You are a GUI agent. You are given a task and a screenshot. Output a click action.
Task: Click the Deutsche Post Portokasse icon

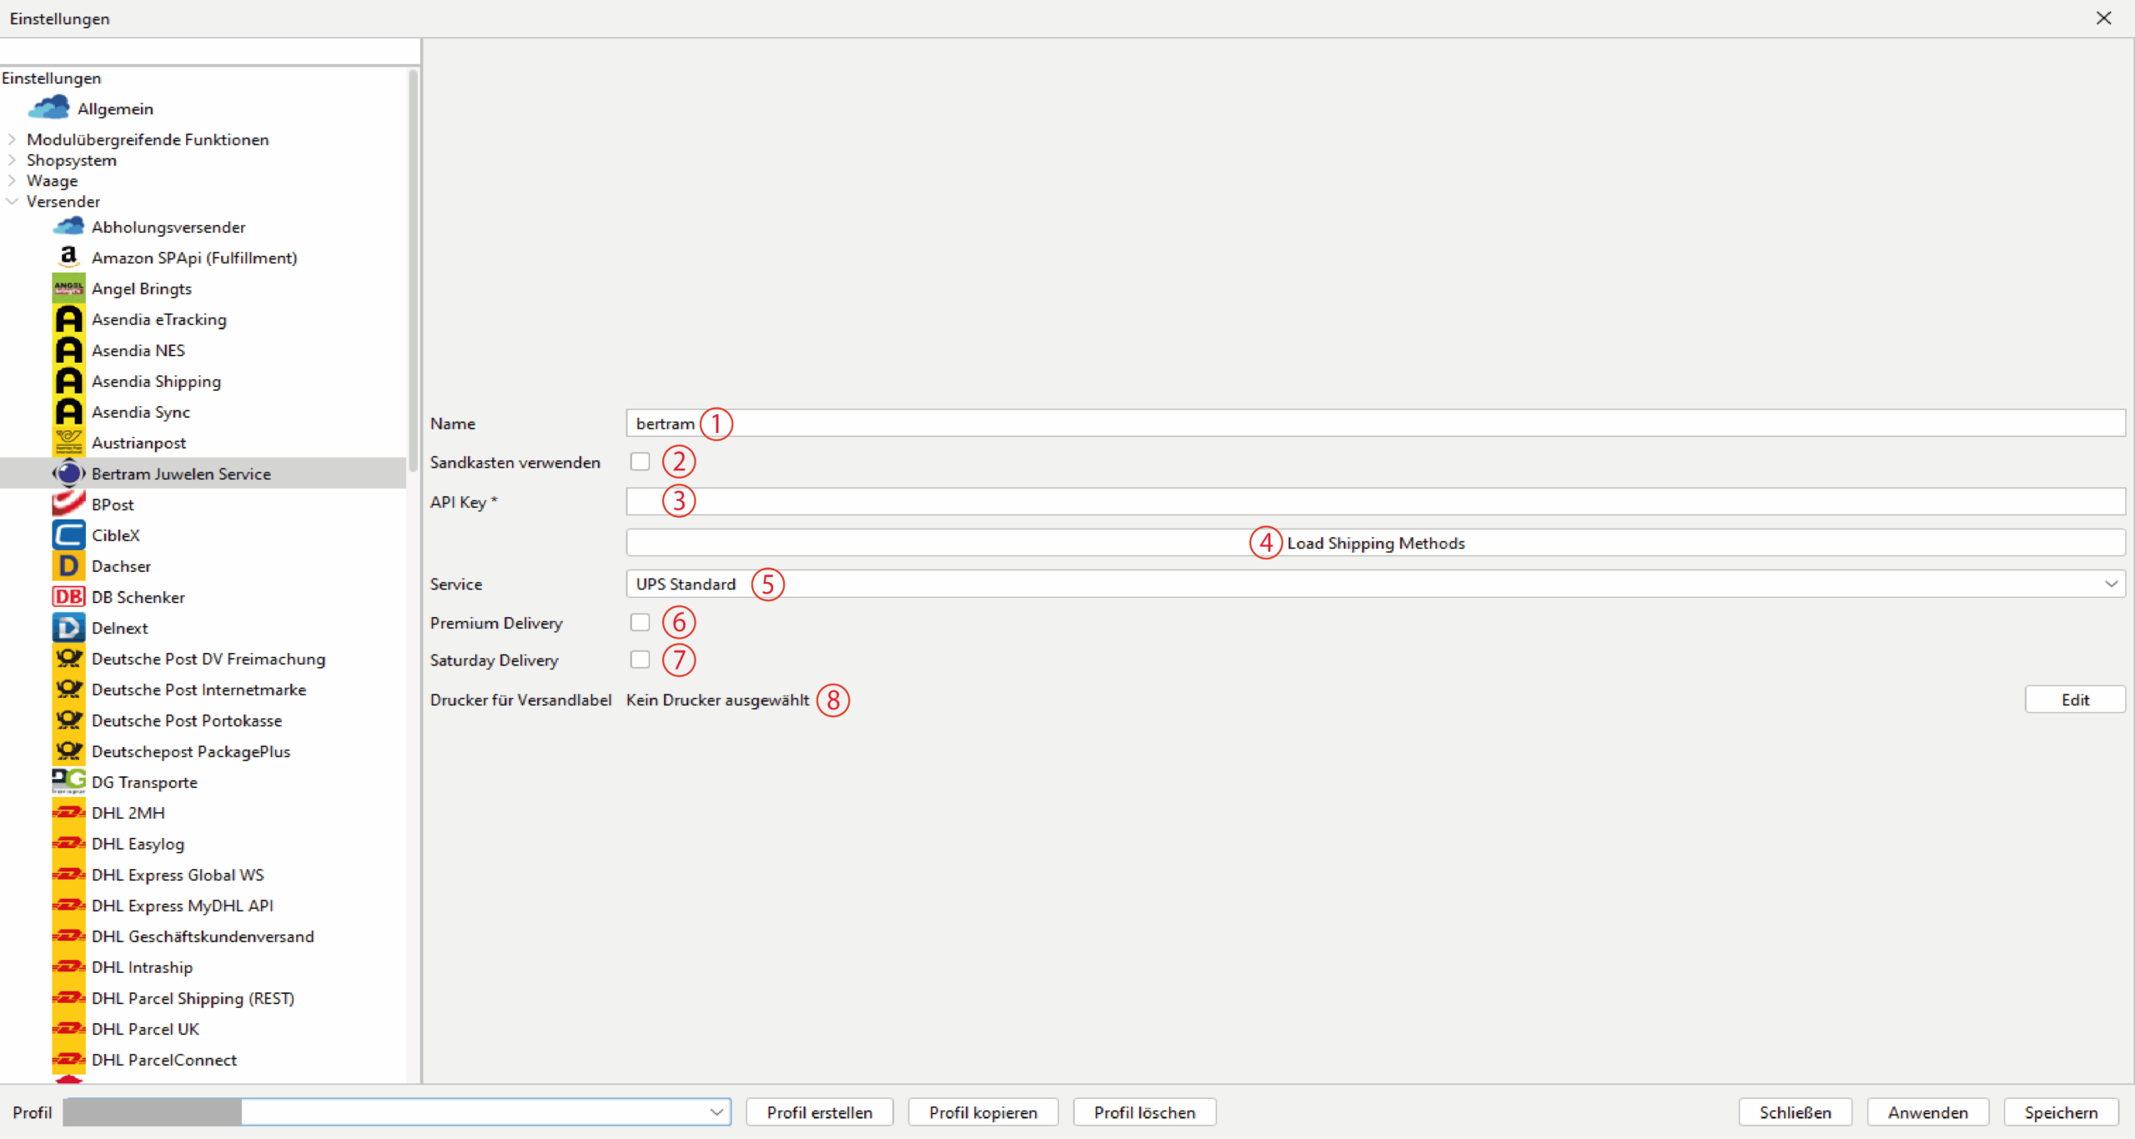click(68, 720)
